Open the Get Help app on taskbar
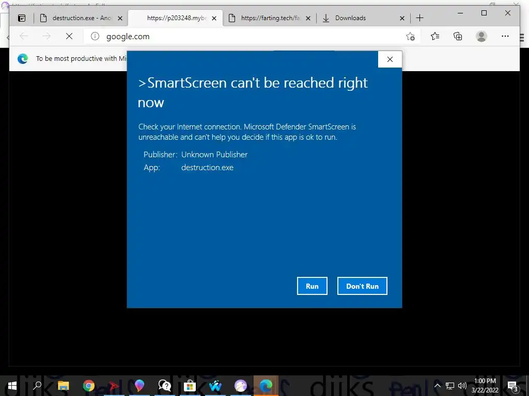 [x=165, y=386]
